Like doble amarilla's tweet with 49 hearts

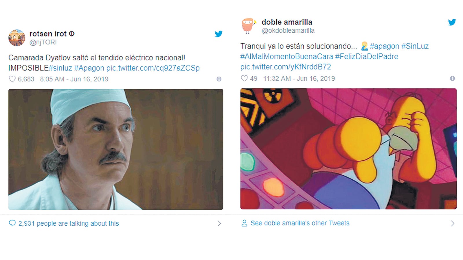pyautogui.click(x=245, y=78)
